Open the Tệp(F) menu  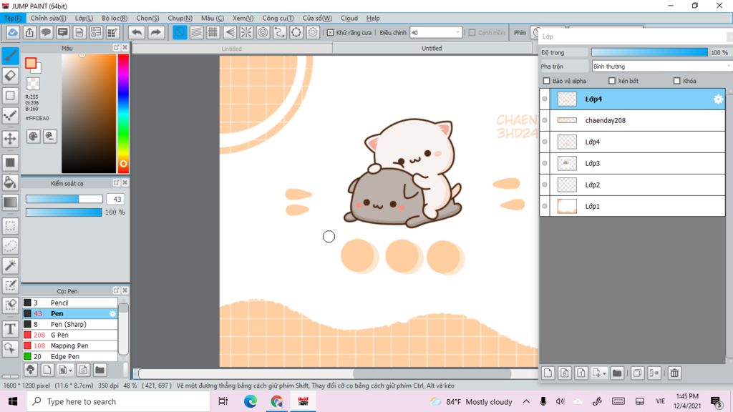tap(13, 18)
